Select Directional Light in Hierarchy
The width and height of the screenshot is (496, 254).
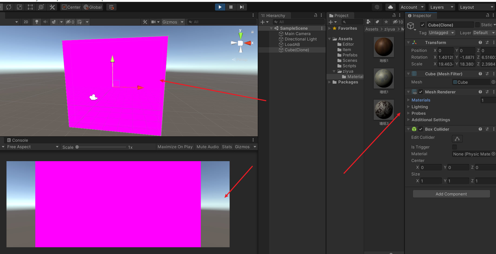click(300, 39)
